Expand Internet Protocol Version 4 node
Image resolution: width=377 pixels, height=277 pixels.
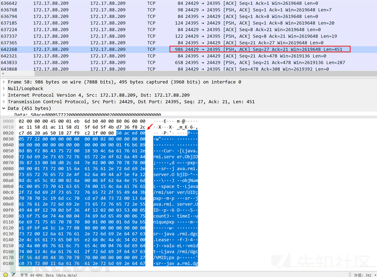(x=4, y=95)
